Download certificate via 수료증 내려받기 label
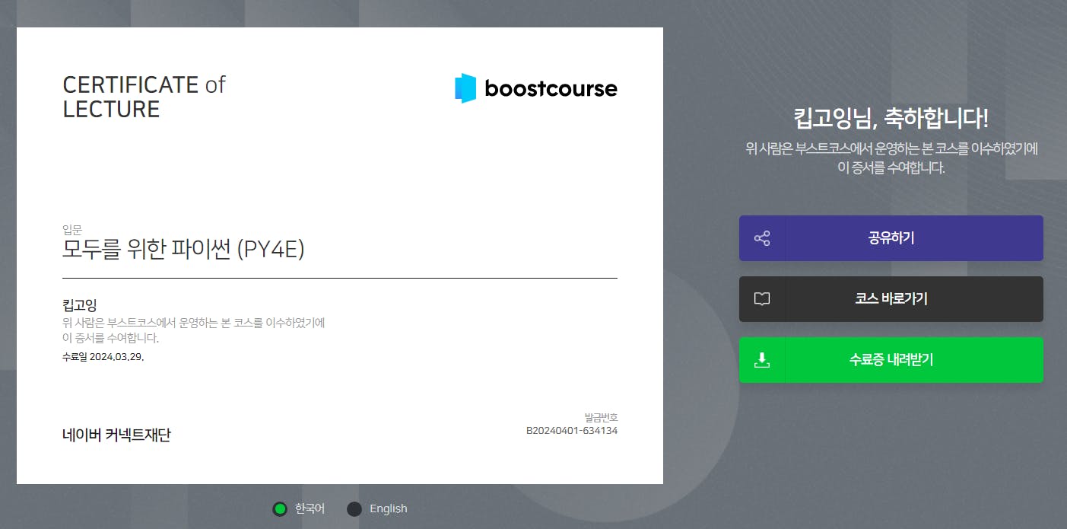This screenshot has width=1067, height=529. click(x=891, y=360)
